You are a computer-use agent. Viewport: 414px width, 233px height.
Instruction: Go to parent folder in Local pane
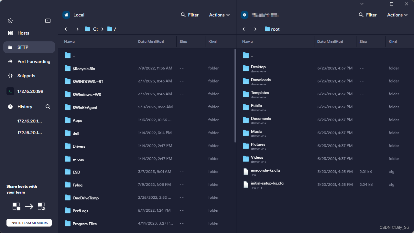point(147,56)
